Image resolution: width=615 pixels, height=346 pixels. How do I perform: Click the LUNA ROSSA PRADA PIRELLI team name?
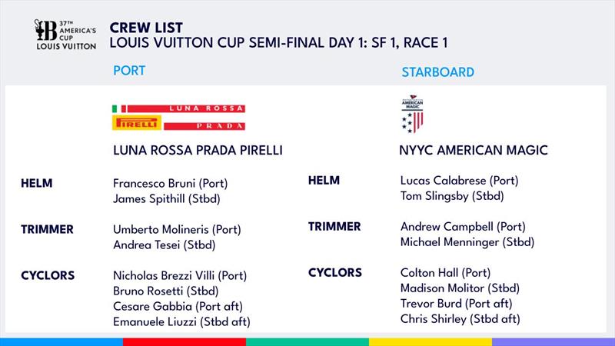(198, 150)
